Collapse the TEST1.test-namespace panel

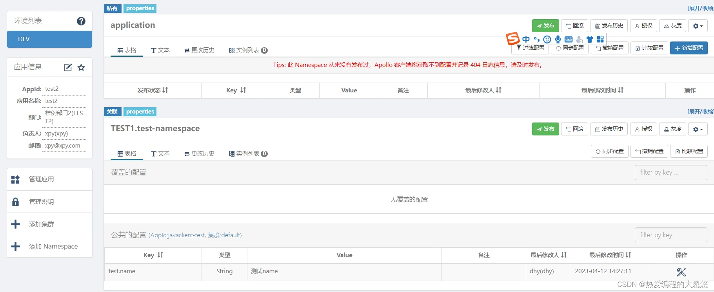[x=700, y=112]
